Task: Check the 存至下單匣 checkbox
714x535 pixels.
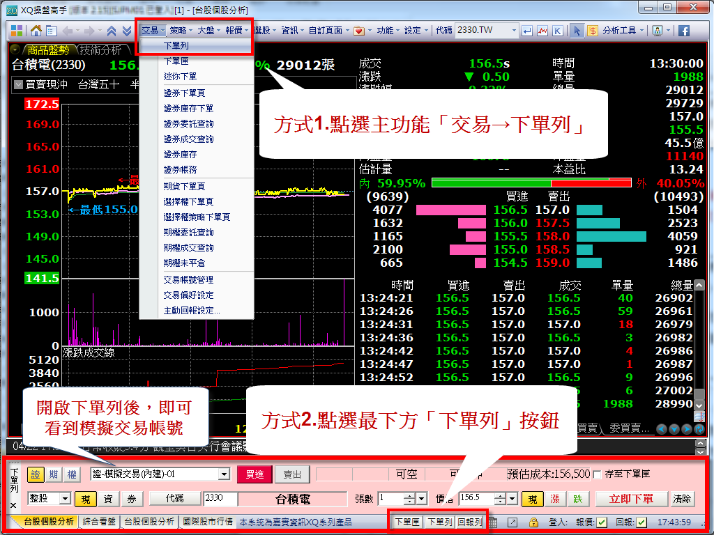Action: coord(597,474)
